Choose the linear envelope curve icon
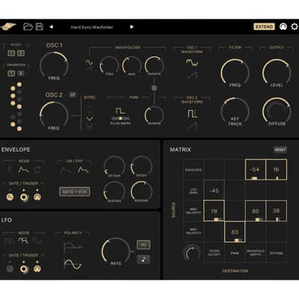Image resolution: width=299 pixels, height=299 pixels. (66, 170)
